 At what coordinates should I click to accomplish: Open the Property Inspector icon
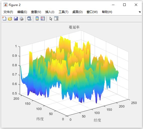[56, 18]
